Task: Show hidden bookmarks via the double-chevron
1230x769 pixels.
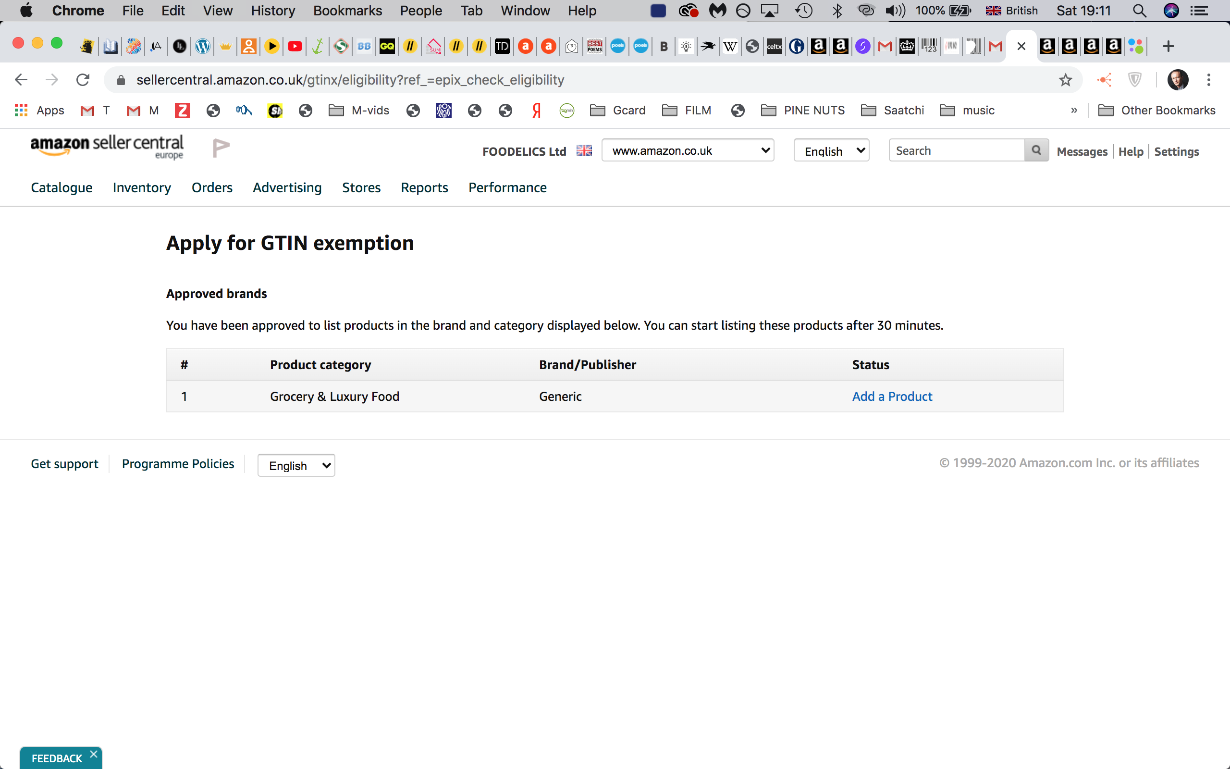Action: (1074, 111)
